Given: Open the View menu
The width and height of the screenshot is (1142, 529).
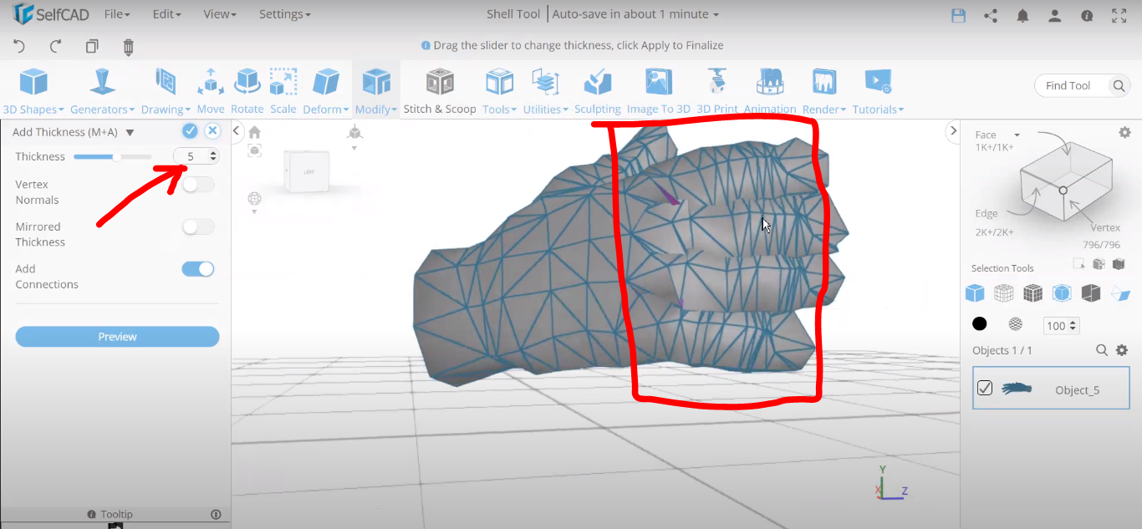Looking at the screenshot, I should point(220,14).
